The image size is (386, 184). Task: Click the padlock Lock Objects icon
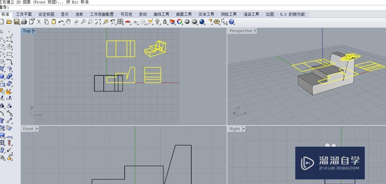coord(165,22)
